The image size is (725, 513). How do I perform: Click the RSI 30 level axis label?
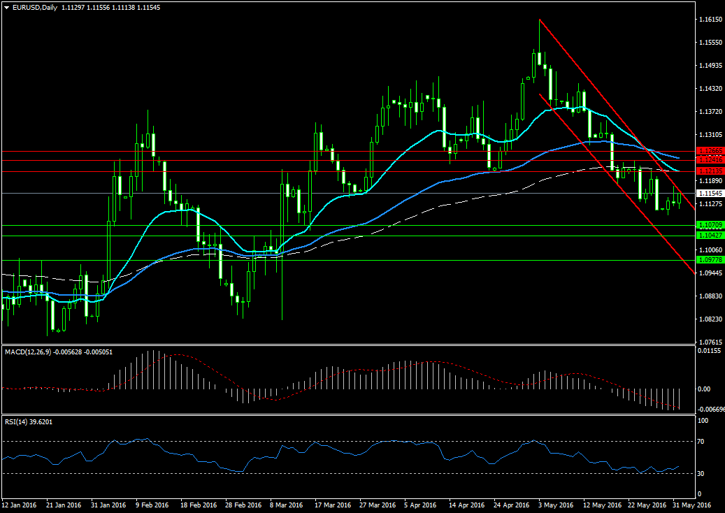(701, 474)
